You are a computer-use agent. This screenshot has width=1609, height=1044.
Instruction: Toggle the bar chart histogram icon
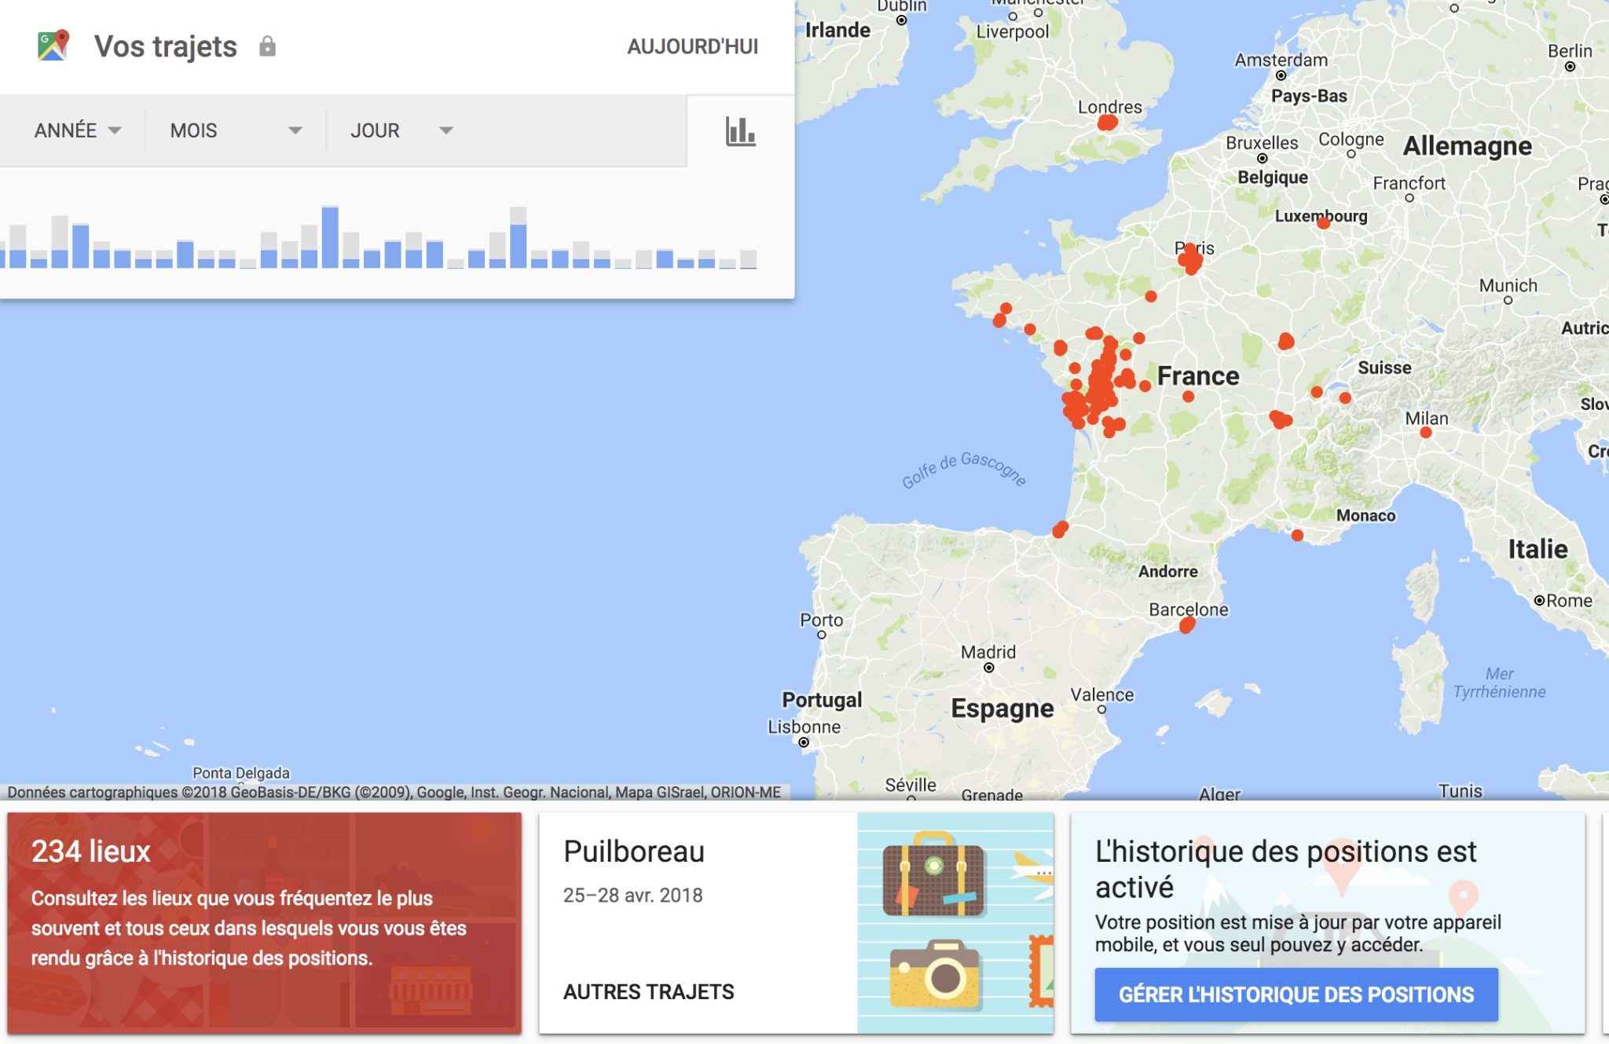(x=740, y=131)
